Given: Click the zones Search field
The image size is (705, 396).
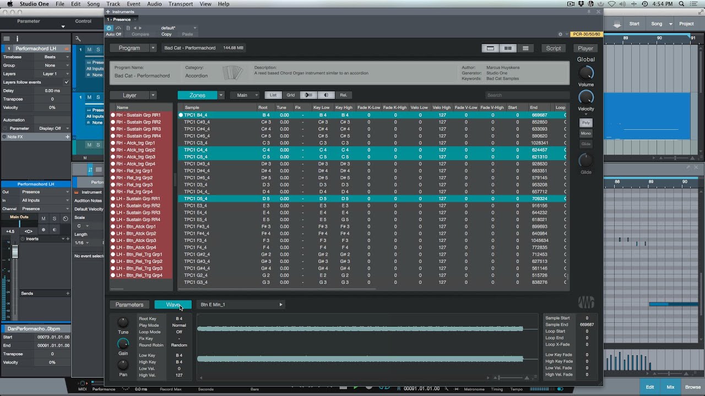Looking at the screenshot, I should [527, 95].
